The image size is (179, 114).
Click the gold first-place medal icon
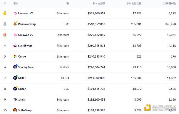[x=5, y=13]
